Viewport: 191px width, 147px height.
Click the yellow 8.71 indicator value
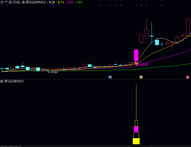point(61,2)
